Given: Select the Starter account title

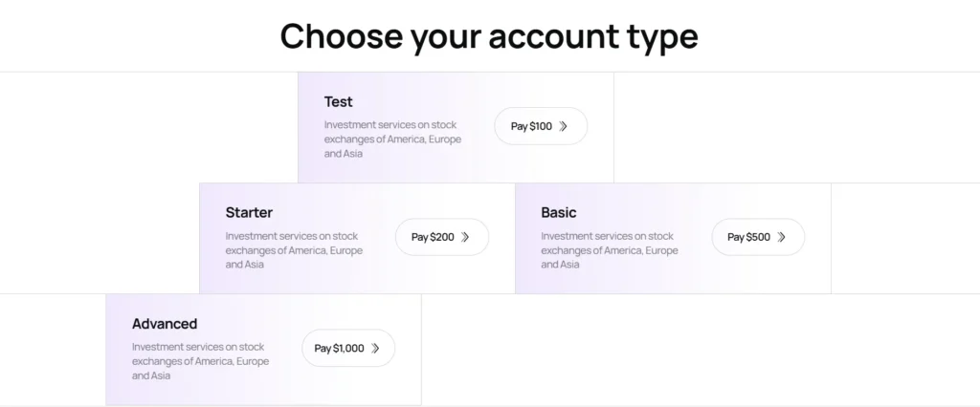Looking at the screenshot, I should 249,212.
